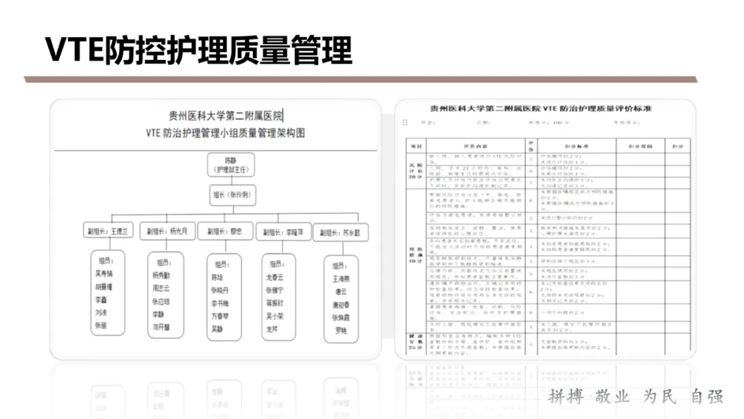Click the rightmost 扣分 column header
Viewport: 744px width, 419px height.
pyautogui.click(x=678, y=146)
